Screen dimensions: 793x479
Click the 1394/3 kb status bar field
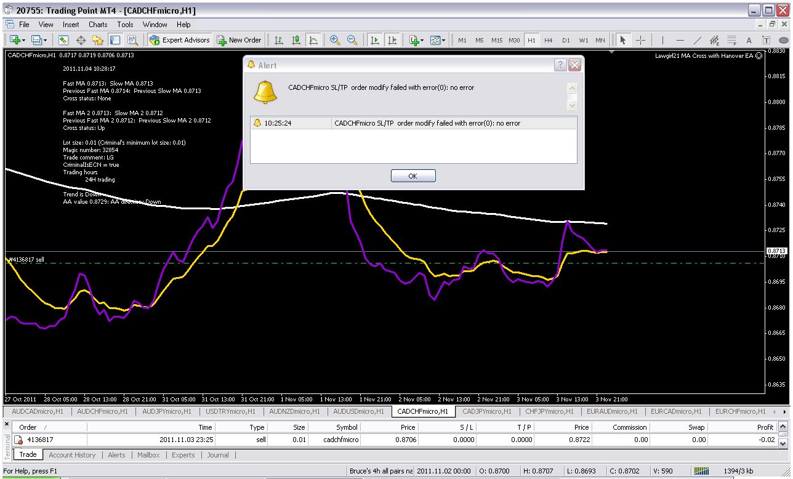click(x=738, y=471)
